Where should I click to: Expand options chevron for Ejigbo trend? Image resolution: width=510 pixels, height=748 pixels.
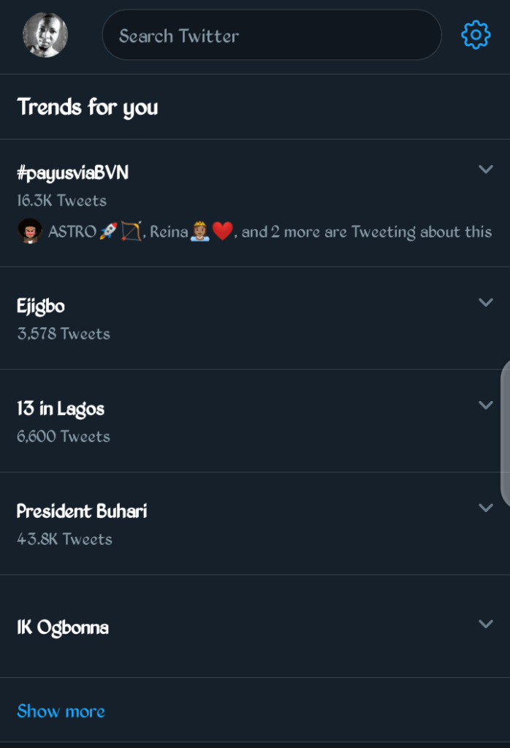485,302
